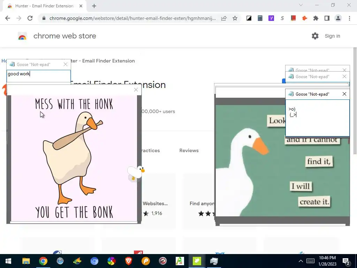The width and height of the screenshot is (357, 268).
Task: Click the gray S extension icon
Action: (x=282, y=18)
